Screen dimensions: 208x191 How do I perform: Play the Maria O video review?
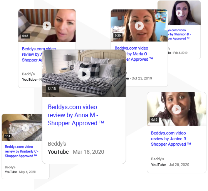pyautogui.click(x=139, y=26)
